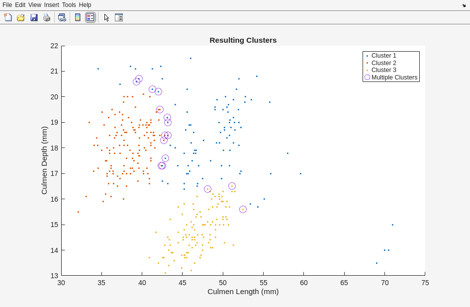Open the File menu

coord(7,5)
